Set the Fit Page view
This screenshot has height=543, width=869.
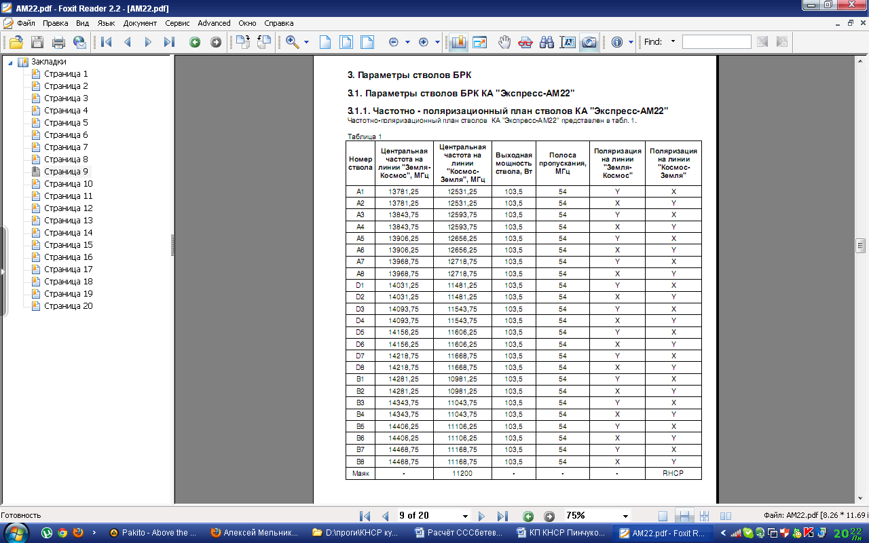tap(346, 42)
